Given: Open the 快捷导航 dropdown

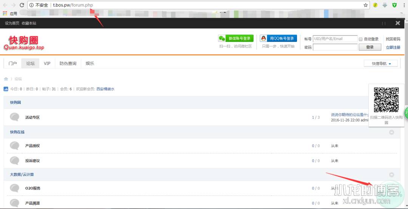Looking at the screenshot, I should [x=380, y=64].
